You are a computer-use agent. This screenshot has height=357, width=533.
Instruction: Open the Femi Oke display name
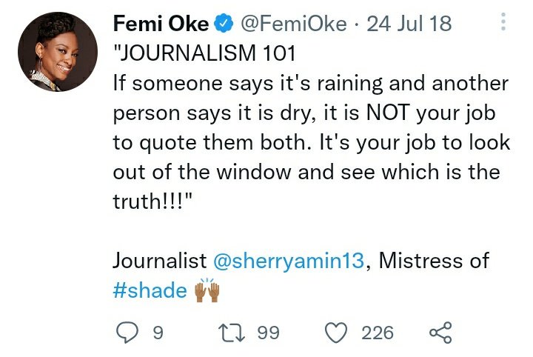(x=161, y=24)
